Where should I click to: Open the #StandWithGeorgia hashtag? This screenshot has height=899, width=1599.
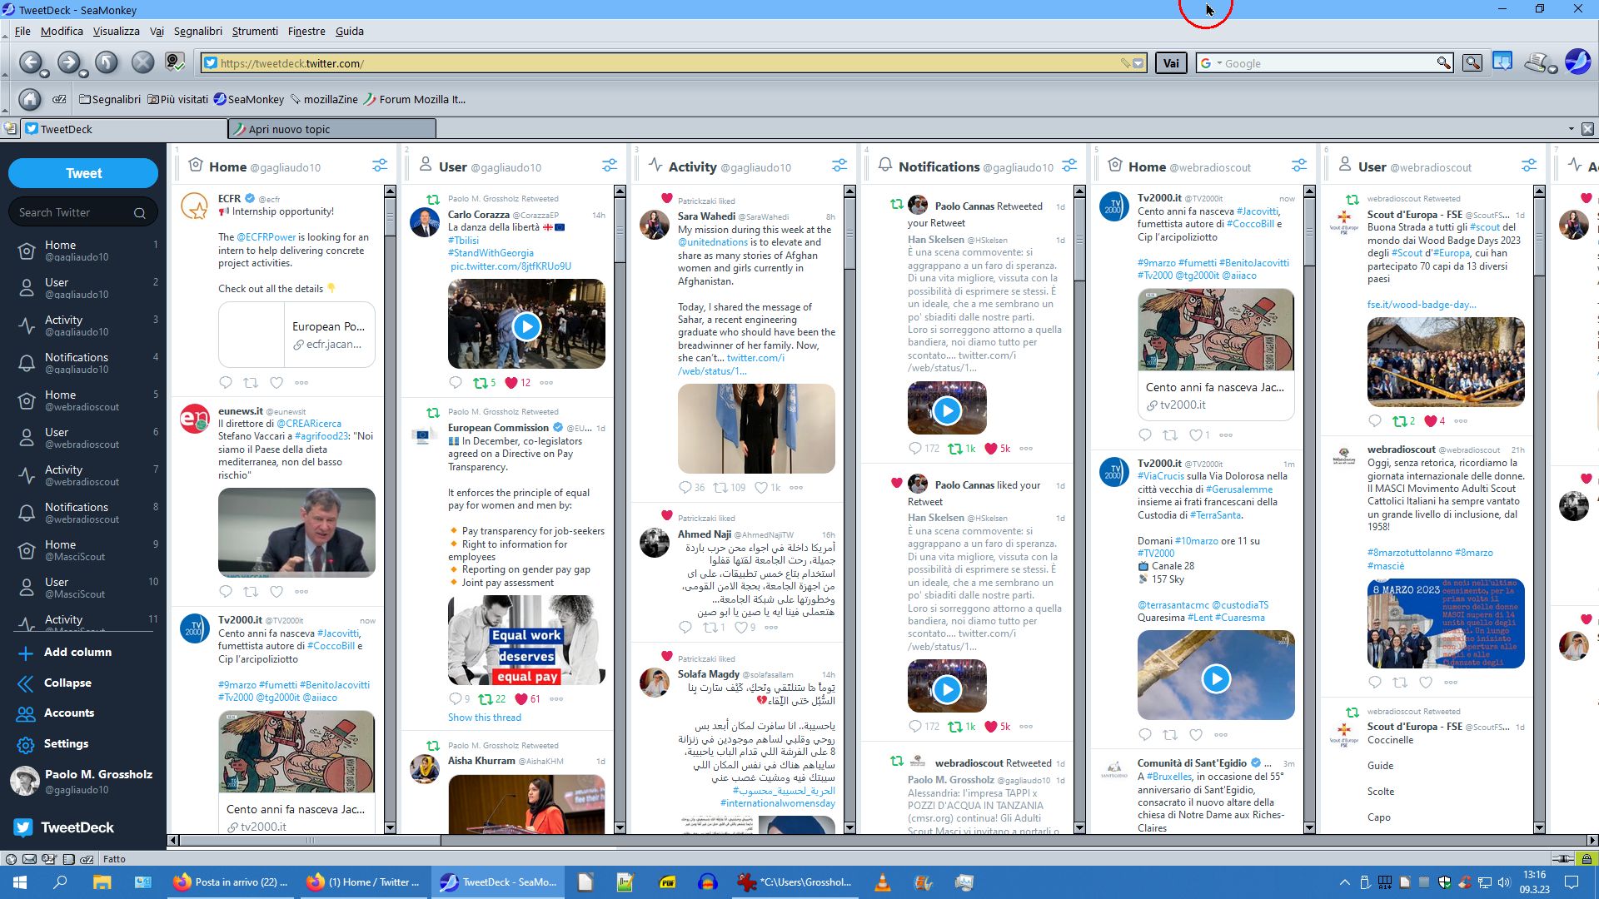[491, 253]
